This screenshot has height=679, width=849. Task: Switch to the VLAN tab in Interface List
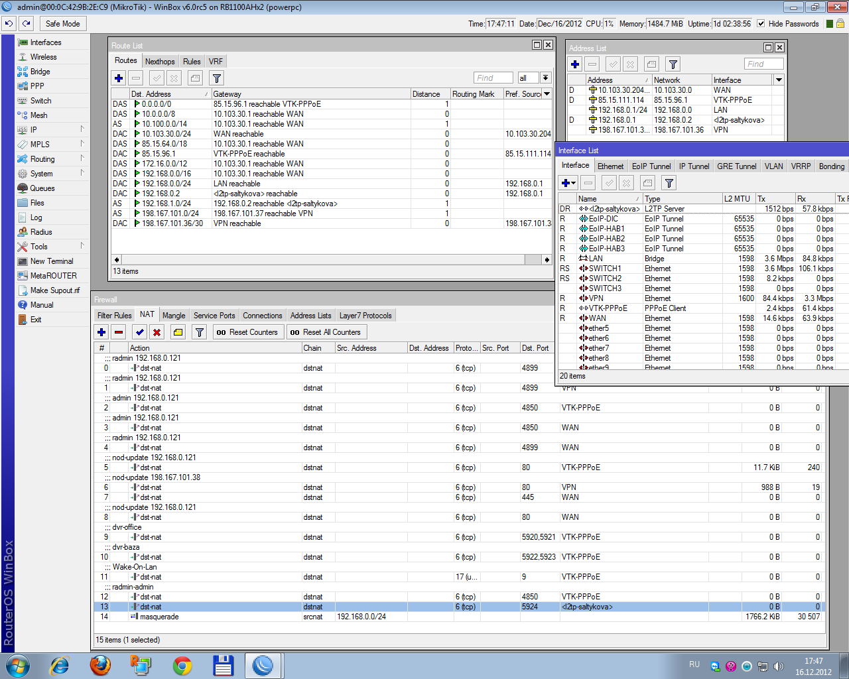773,166
